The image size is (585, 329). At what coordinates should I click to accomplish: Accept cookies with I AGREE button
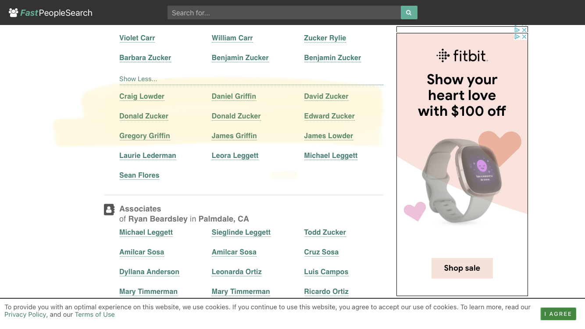click(558, 314)
